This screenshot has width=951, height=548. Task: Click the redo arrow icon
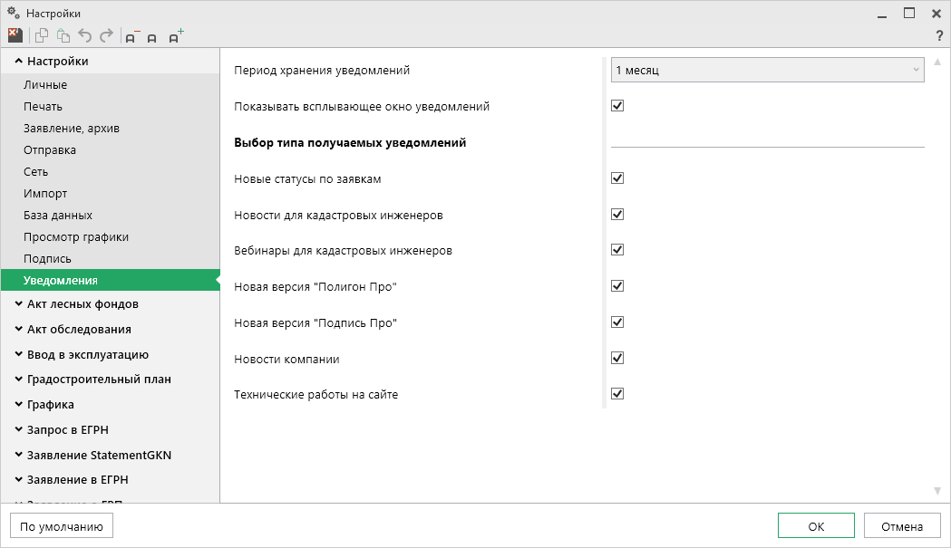(106, 36)
